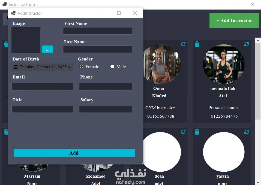Focus the Email text box
Image resolution: width=261 pixels, height=185 pixels.
[42, 87]
